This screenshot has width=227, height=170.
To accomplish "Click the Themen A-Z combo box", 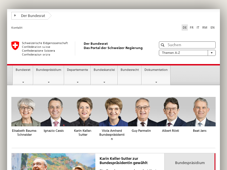I will (187, 53).
